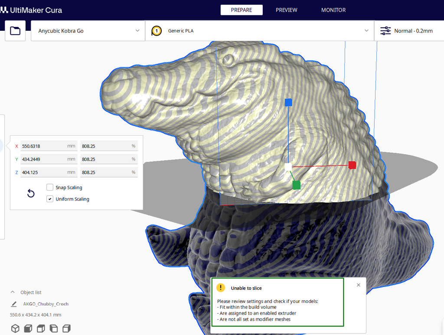Disable Uniform Scaling
This screenshot has height=335, width=444.
pos(50,199)
